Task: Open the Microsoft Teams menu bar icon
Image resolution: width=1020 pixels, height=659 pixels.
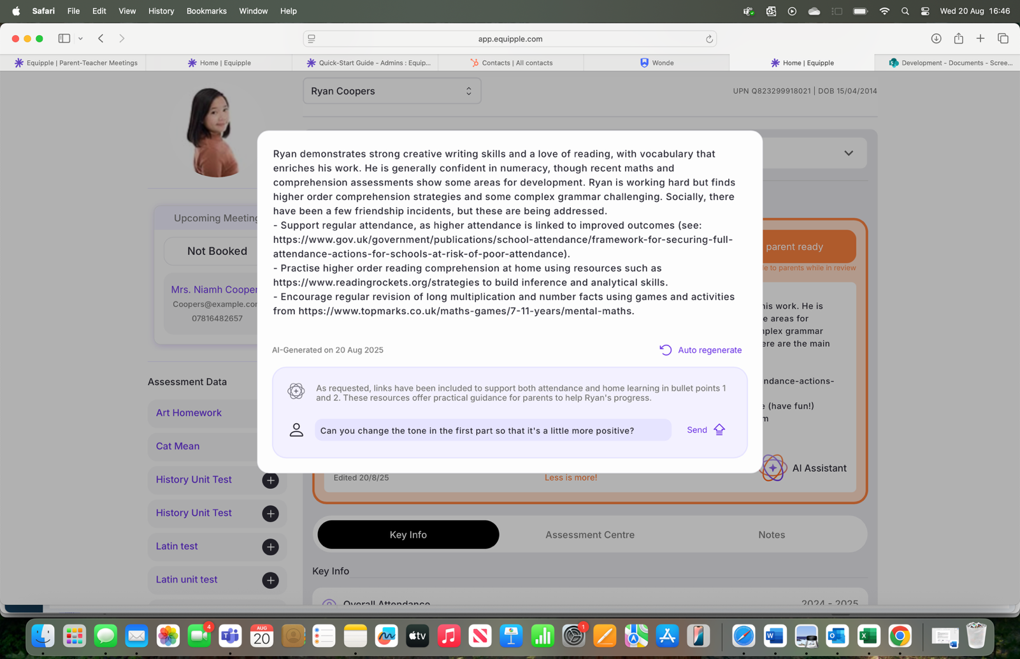Action: (749, 11)
